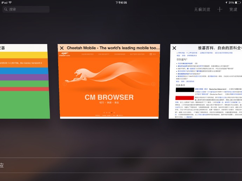The image size is (242, 181).
Task: Click CM SECURITY nav link
Action: (104, 54)
